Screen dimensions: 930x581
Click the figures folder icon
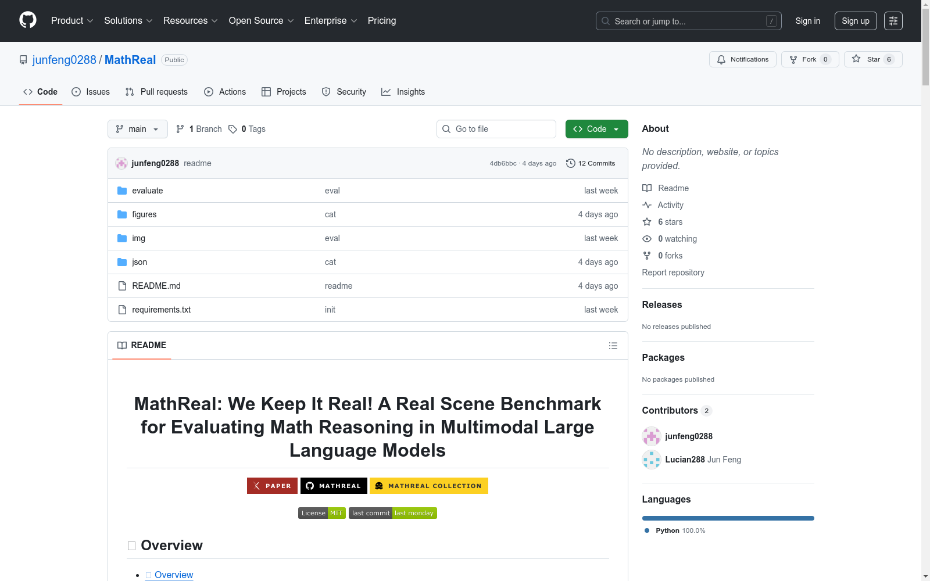click(x=122, y=214)
